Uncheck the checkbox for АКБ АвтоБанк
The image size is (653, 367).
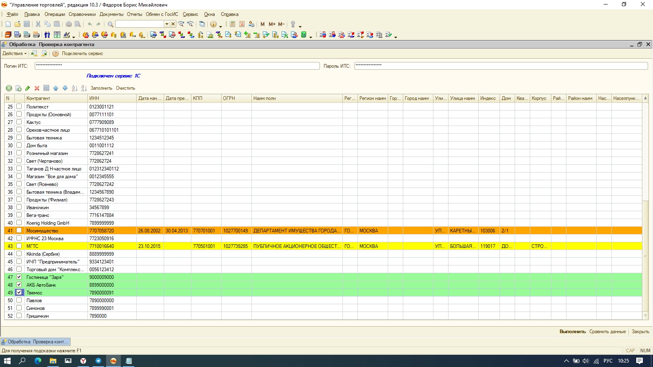[x=19, y=285]
